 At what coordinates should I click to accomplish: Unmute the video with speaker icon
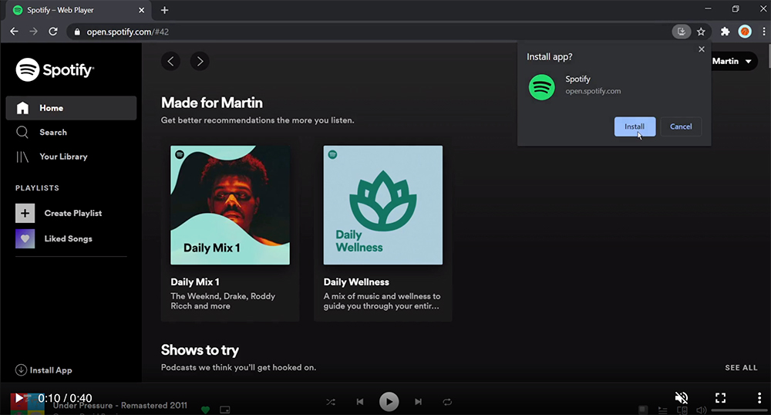tap(682, 397)
